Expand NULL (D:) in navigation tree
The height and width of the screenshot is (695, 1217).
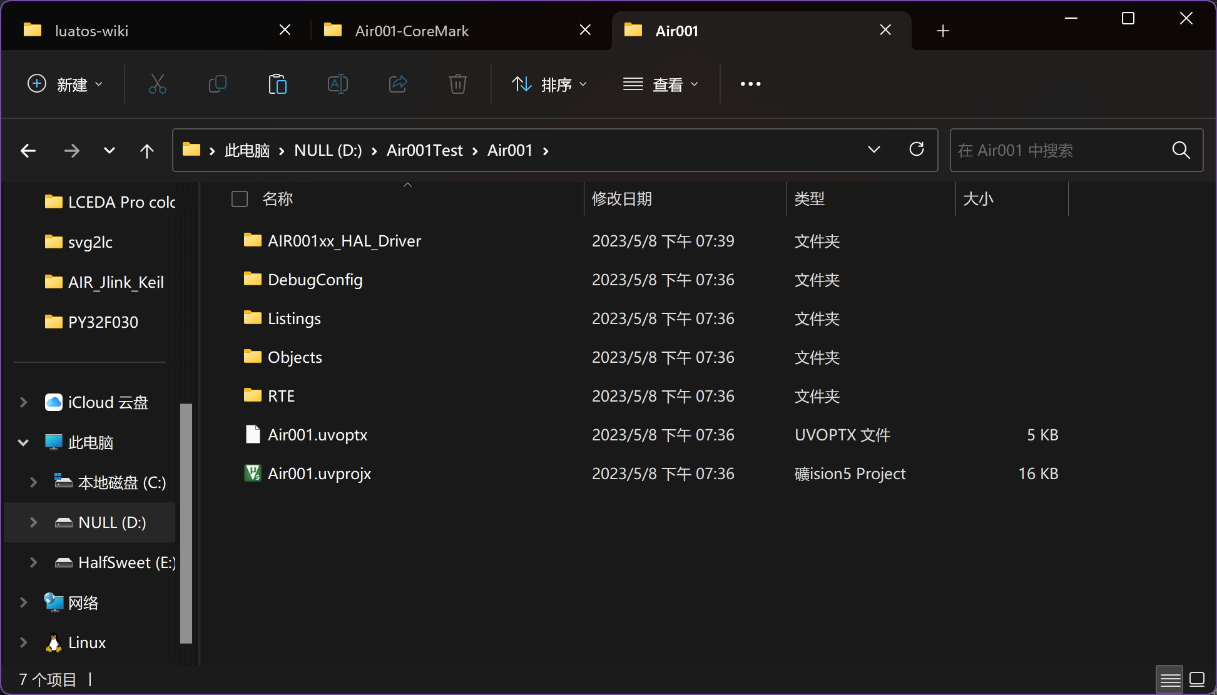point(33,522)
